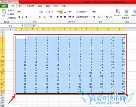Click Merge and Center (合并后居中) button
The height and width of the screenshot is (107, 136).
pyautogui.click(x=82, y=17)
